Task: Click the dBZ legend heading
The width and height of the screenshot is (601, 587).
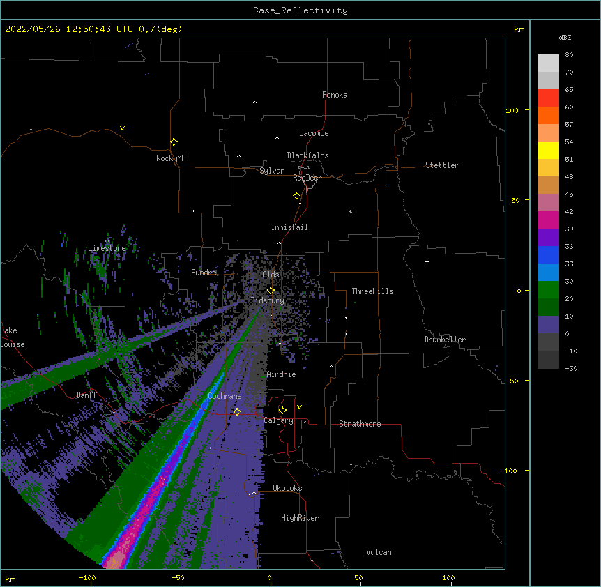Action: pyautogui.click(x=565, y=38)
